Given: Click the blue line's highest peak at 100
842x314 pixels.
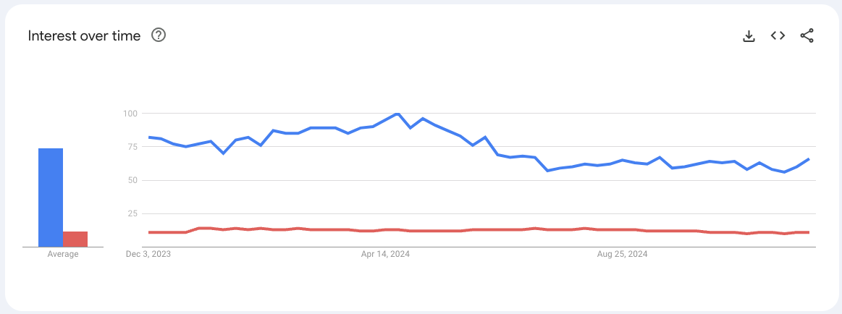Looking at the screenshot, I should (x=397, y=114).
